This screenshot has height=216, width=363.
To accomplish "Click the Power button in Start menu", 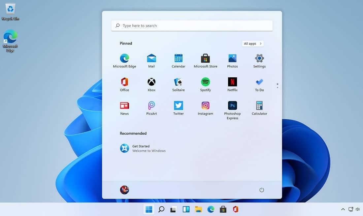I will 262,190.
